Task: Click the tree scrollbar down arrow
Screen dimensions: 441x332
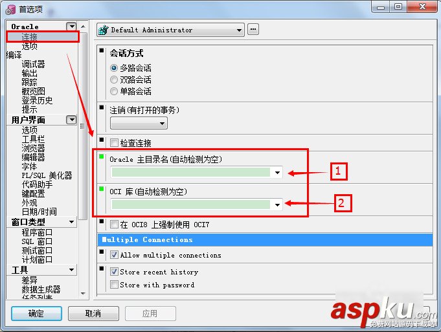Action: coord(83,293)
